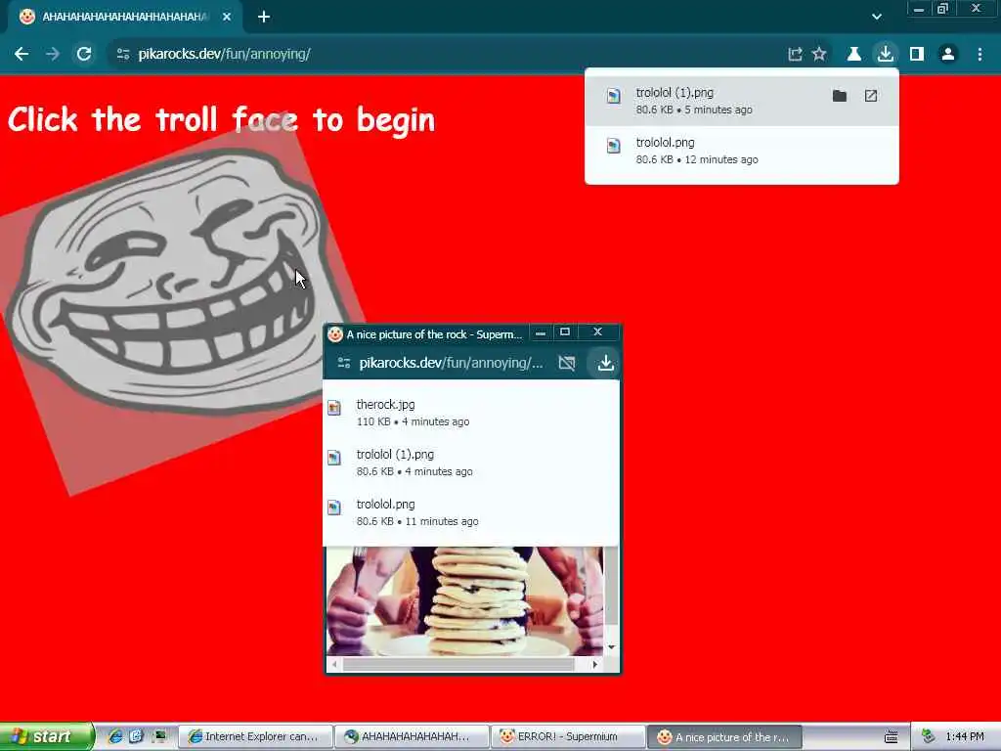Select A nice picture taskbar button
1001x751 pixels.
[x=724, y=737]
